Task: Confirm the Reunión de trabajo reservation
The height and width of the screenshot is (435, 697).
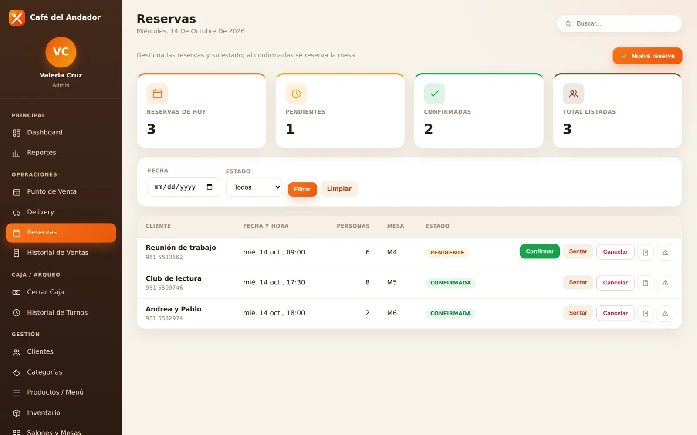Action: 540,251
